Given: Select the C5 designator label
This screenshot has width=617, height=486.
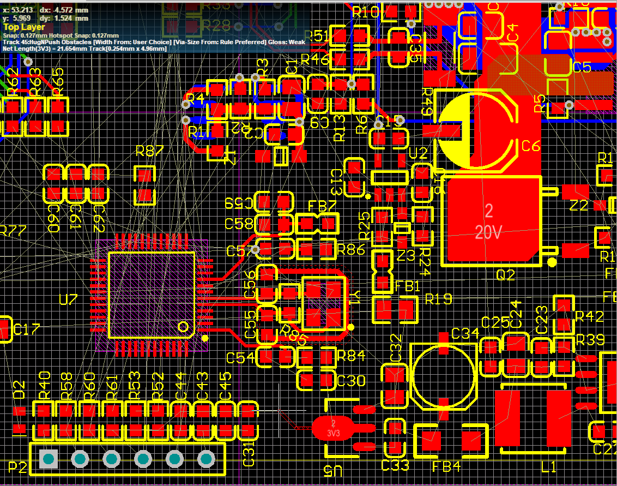Looking at the screenshot, I should tap(582, 67).
